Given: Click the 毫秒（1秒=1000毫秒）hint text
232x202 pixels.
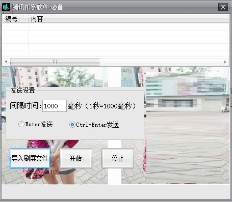Looking at the screenshot, I should point(102,106).
